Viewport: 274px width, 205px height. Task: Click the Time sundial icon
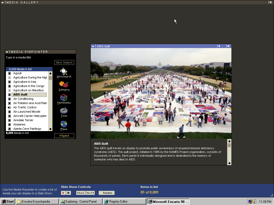click(x=64, y=111)
